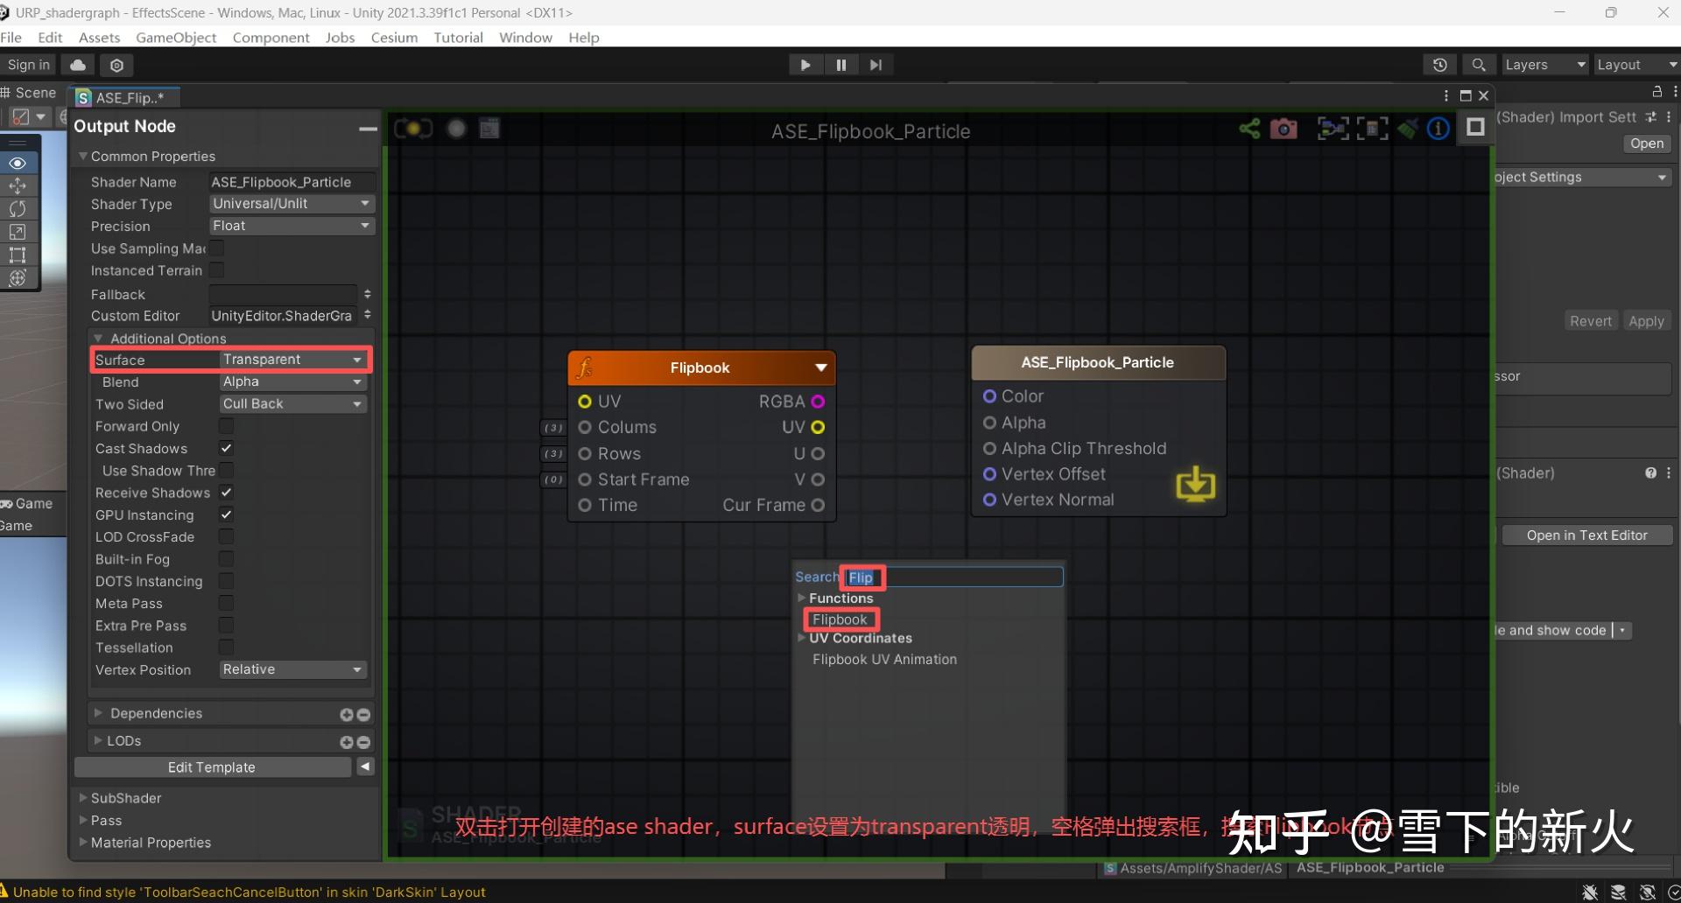Open the Unity search magnifier icon
Screen dimensions: 1681x903
pyautogui.click(x=1478, y=64)
